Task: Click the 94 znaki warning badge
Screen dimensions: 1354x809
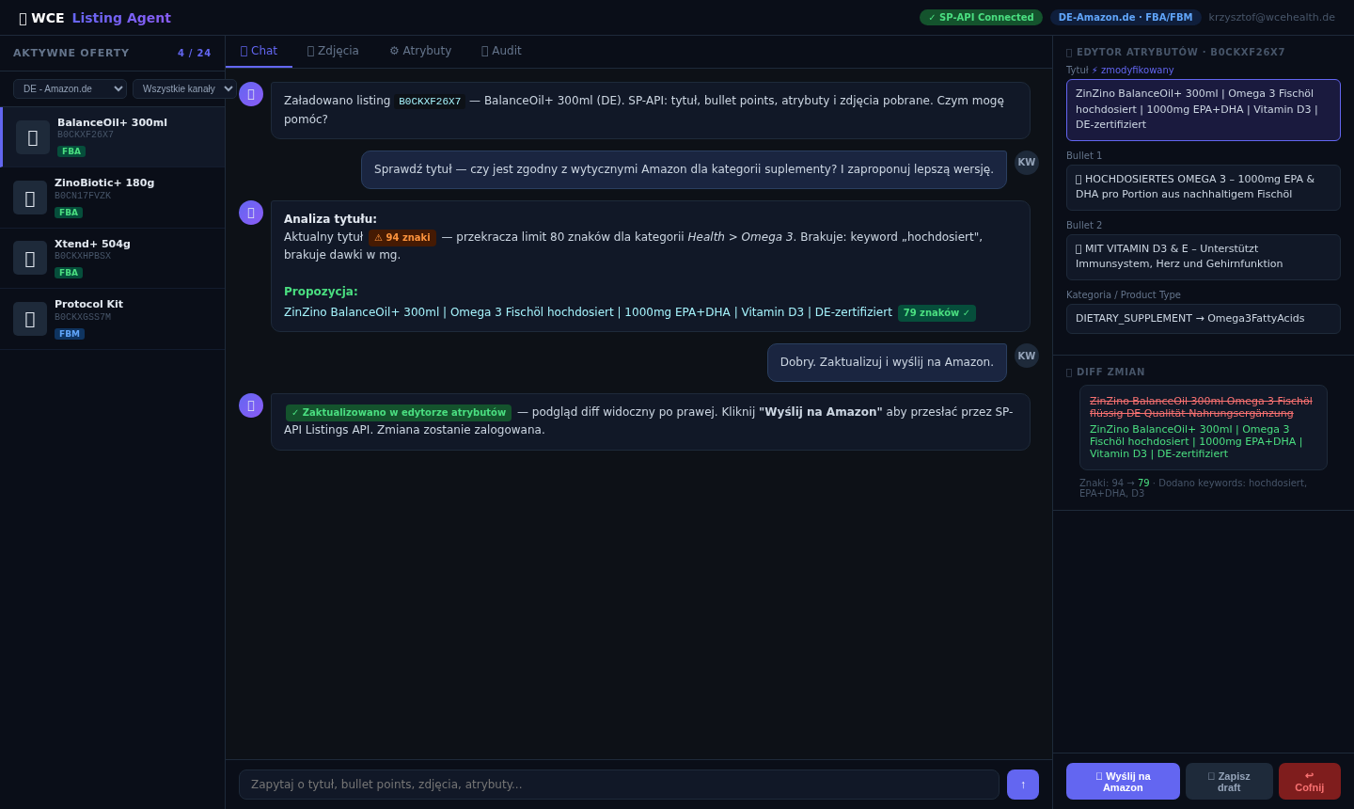Action: coord(402,238)
